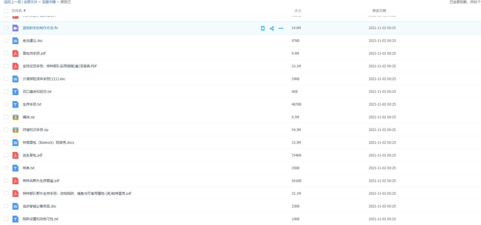Click 返回上一级 to go back
Image resolution: width=481 pixels, height=225 pixels.
coord(12,2)
